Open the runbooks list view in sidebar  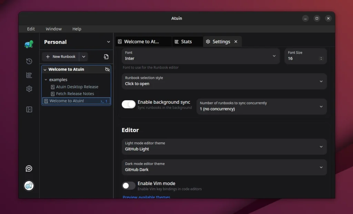click(x=29, y=75)
